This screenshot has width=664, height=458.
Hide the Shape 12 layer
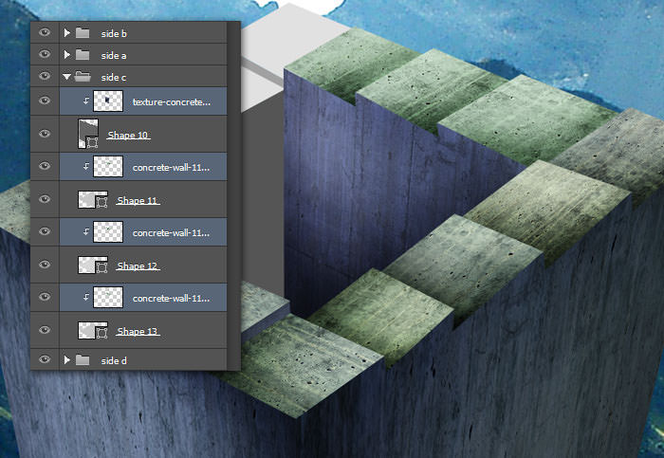[x=45, y=265]
